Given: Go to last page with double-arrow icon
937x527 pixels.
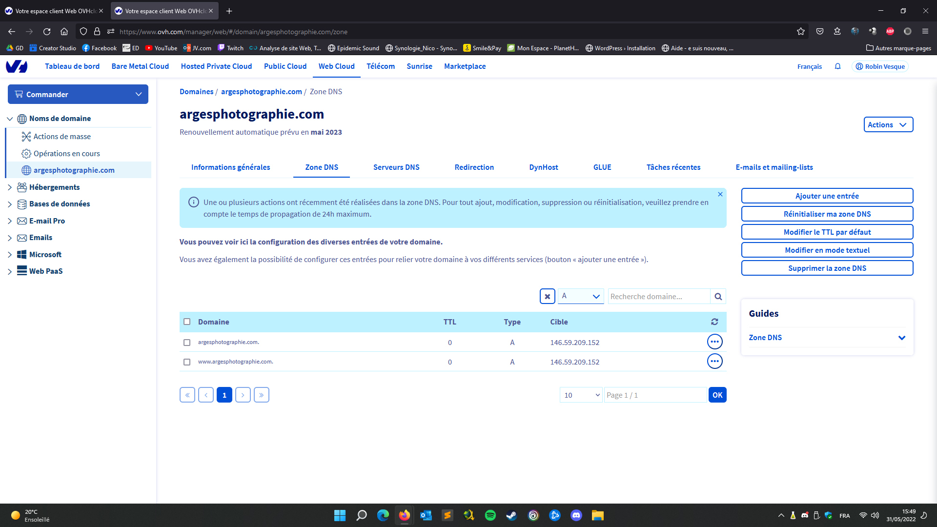Looking at the screenshot, I should [x=261, y=395].
